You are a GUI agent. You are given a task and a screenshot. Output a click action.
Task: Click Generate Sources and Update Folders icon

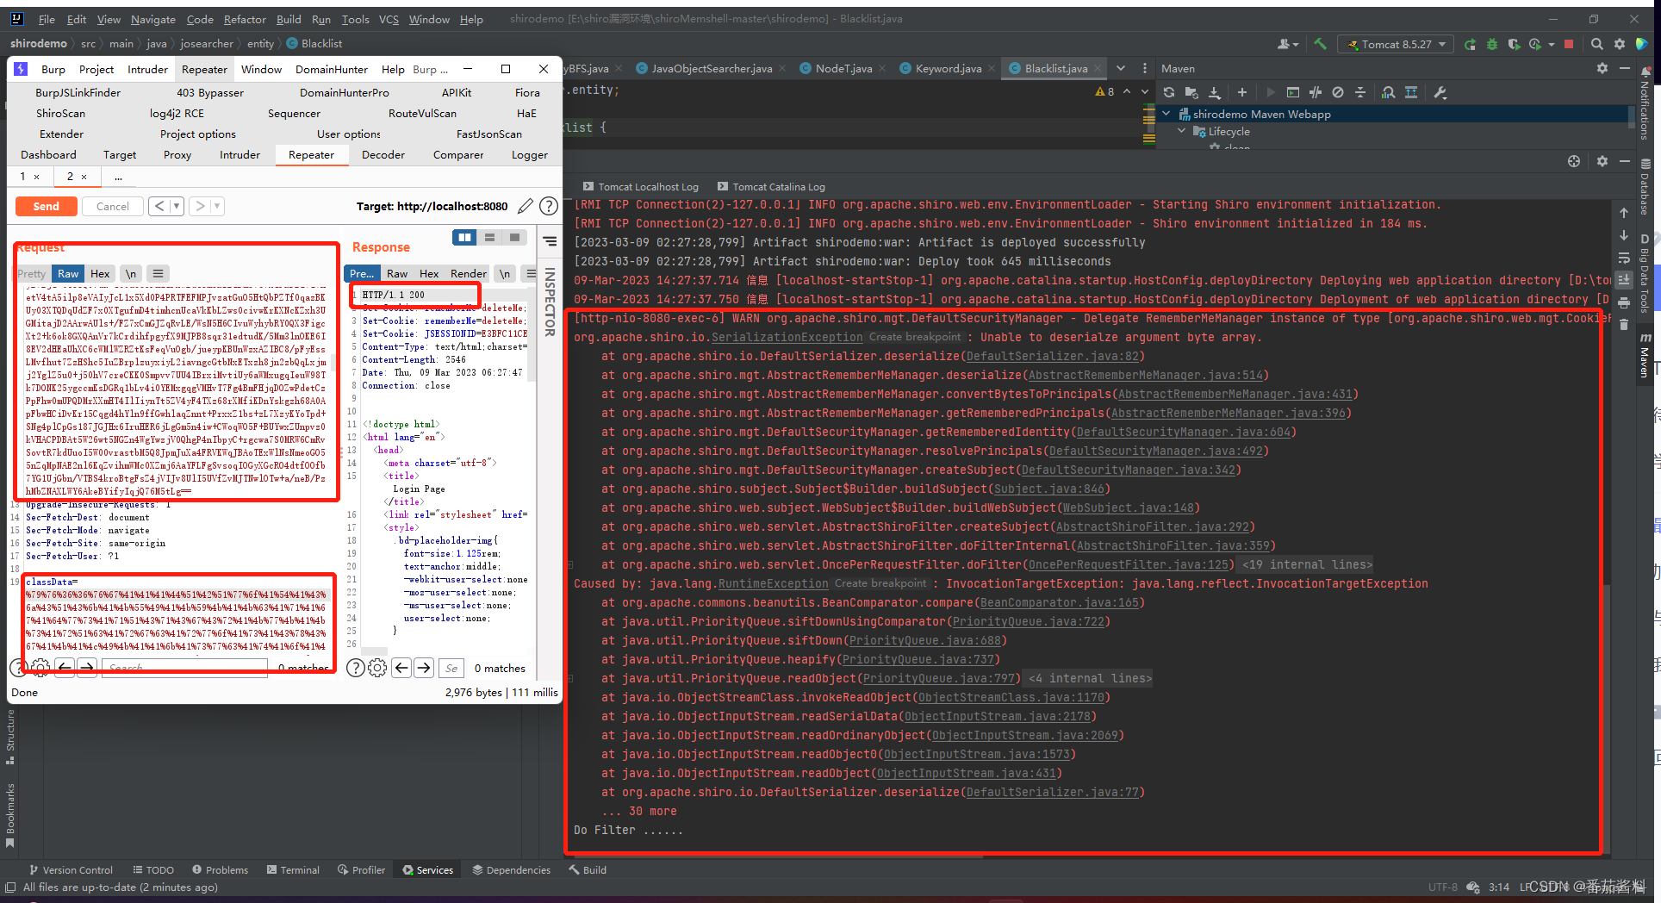1191,92
